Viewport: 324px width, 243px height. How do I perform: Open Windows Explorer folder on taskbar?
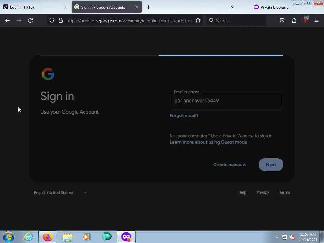[x=67, y=237]
